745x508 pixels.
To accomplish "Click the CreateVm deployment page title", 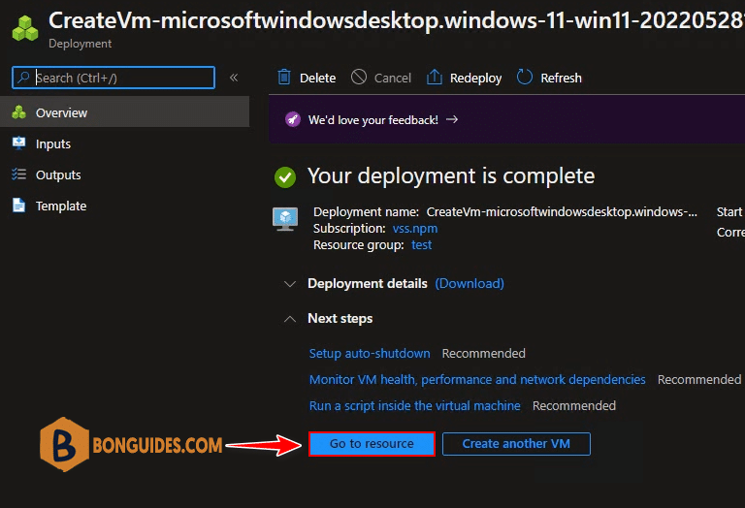I will point(396,20).
